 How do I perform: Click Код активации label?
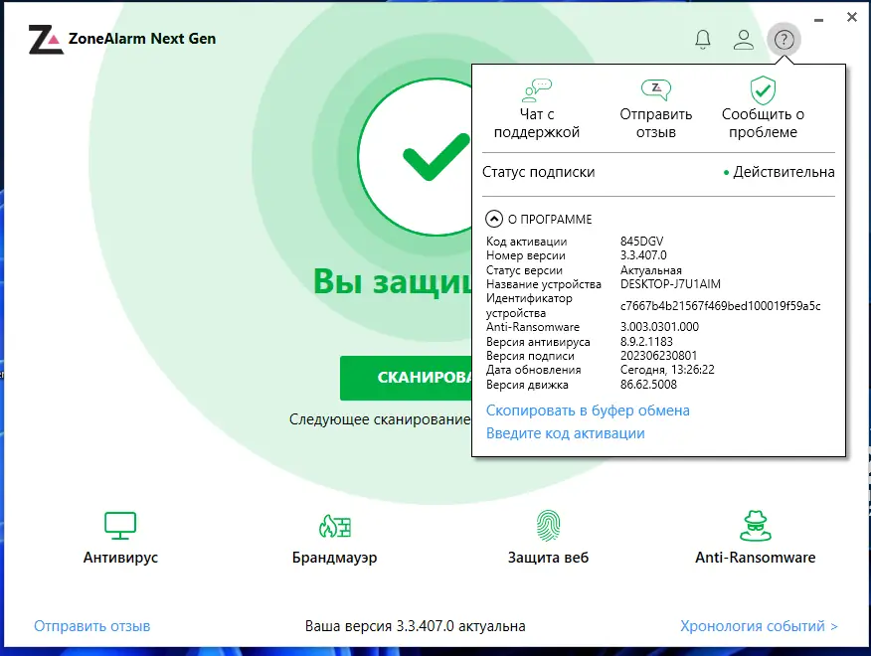(x=527, y=242)
